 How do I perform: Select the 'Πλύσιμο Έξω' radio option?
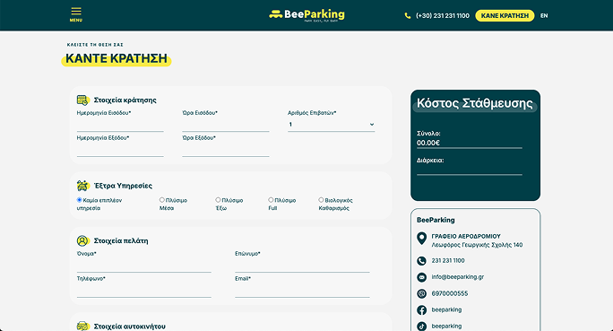point(218,200)
